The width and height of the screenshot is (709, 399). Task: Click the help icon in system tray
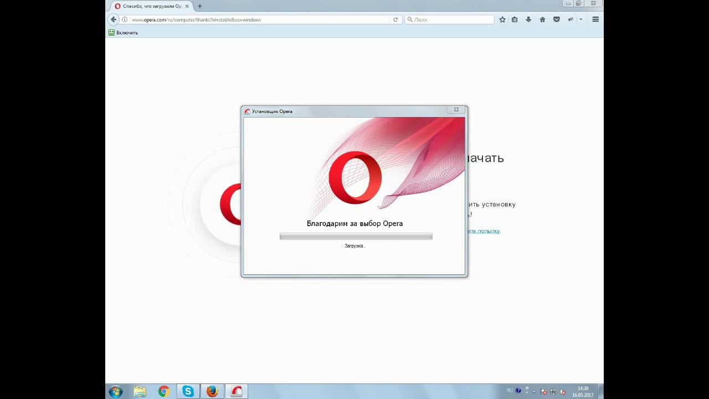point(518,391)
